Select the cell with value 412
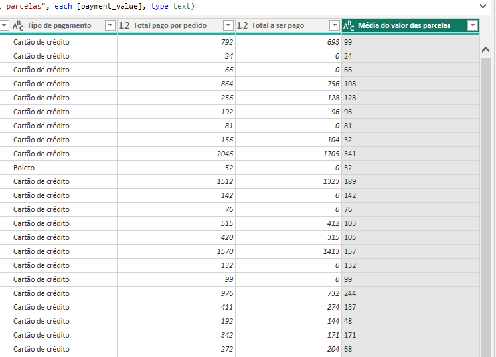Viewport: 496px width, 357px height. [x=288, y=223]
